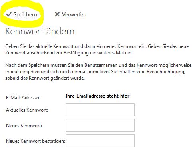The width and height of the screenshot is (195, 162).
Task: Click the paragraph starting 'Geben Sie das aktuelle'
Action: click(x=97, y=50)
